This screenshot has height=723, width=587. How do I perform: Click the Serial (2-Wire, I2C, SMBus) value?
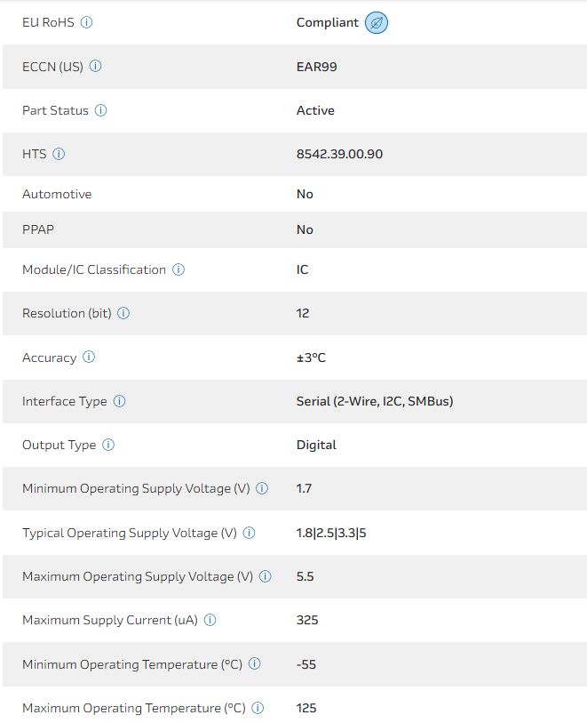coord(375,401)
